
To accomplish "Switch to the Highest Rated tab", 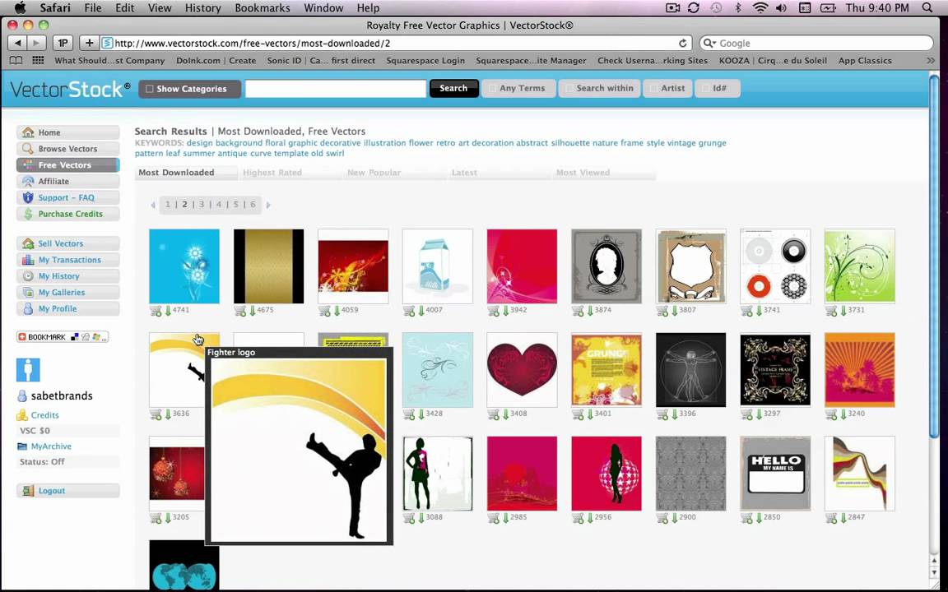I will (272, 173).
